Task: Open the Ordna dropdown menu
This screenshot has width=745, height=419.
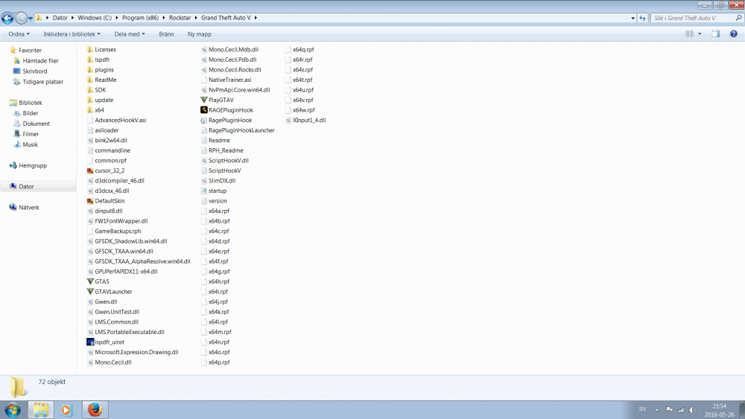Action: coord(19,34)
